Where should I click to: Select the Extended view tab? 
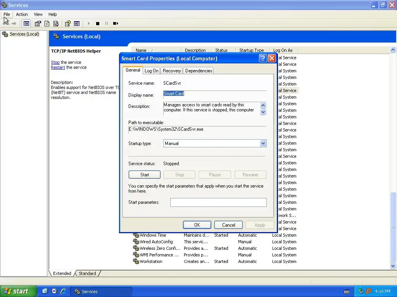(62, 273)
